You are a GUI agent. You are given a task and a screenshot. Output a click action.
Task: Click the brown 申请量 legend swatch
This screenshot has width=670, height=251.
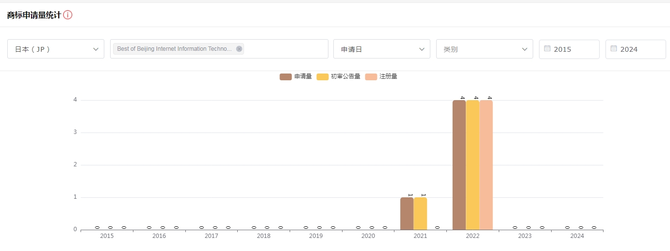coord(286,76)
